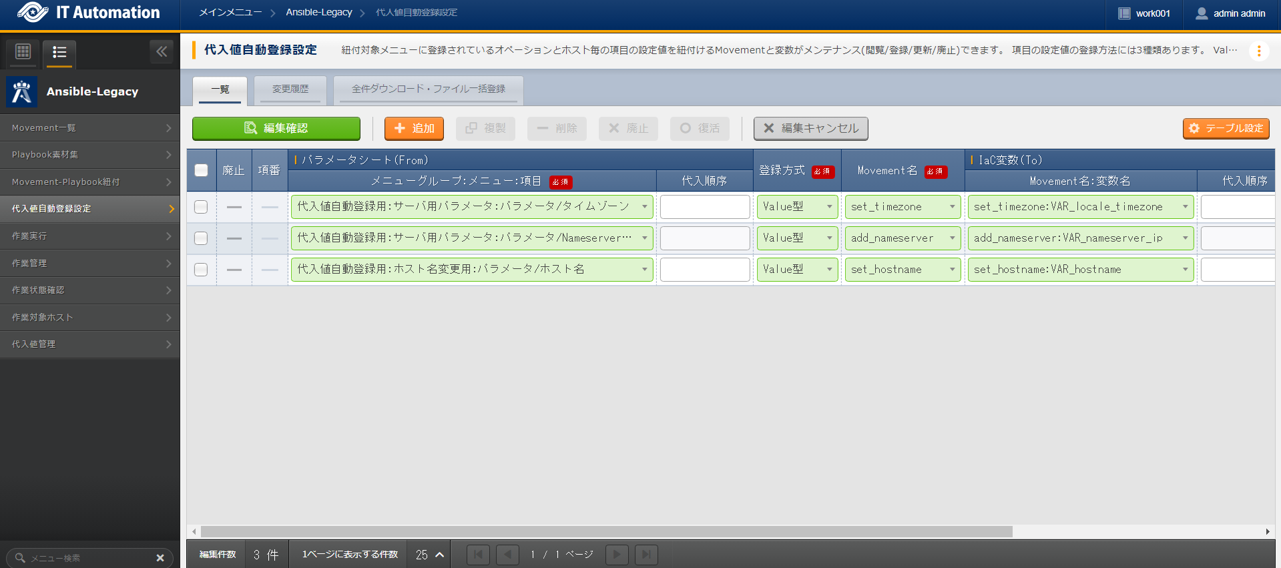
Task: Switch to the 変更履歴 tab
Action: point(290,89)
